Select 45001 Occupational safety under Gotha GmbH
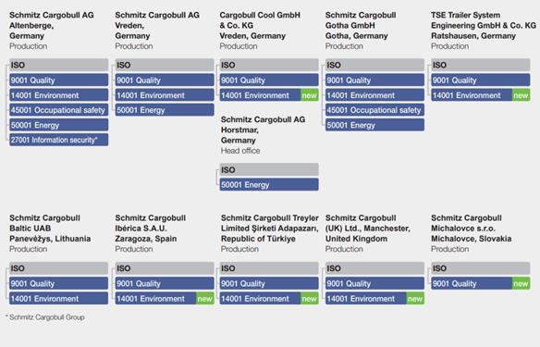The width and height of the screenshot is (540, 347). (x=374, y=110)
